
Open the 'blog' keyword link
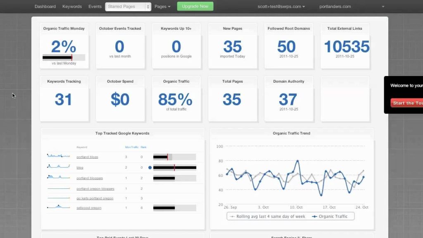[x=80, y=168]
